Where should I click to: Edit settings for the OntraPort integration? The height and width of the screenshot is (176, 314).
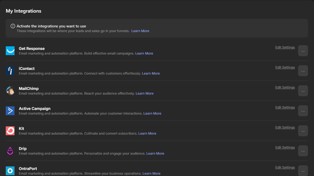pos(285,168)
